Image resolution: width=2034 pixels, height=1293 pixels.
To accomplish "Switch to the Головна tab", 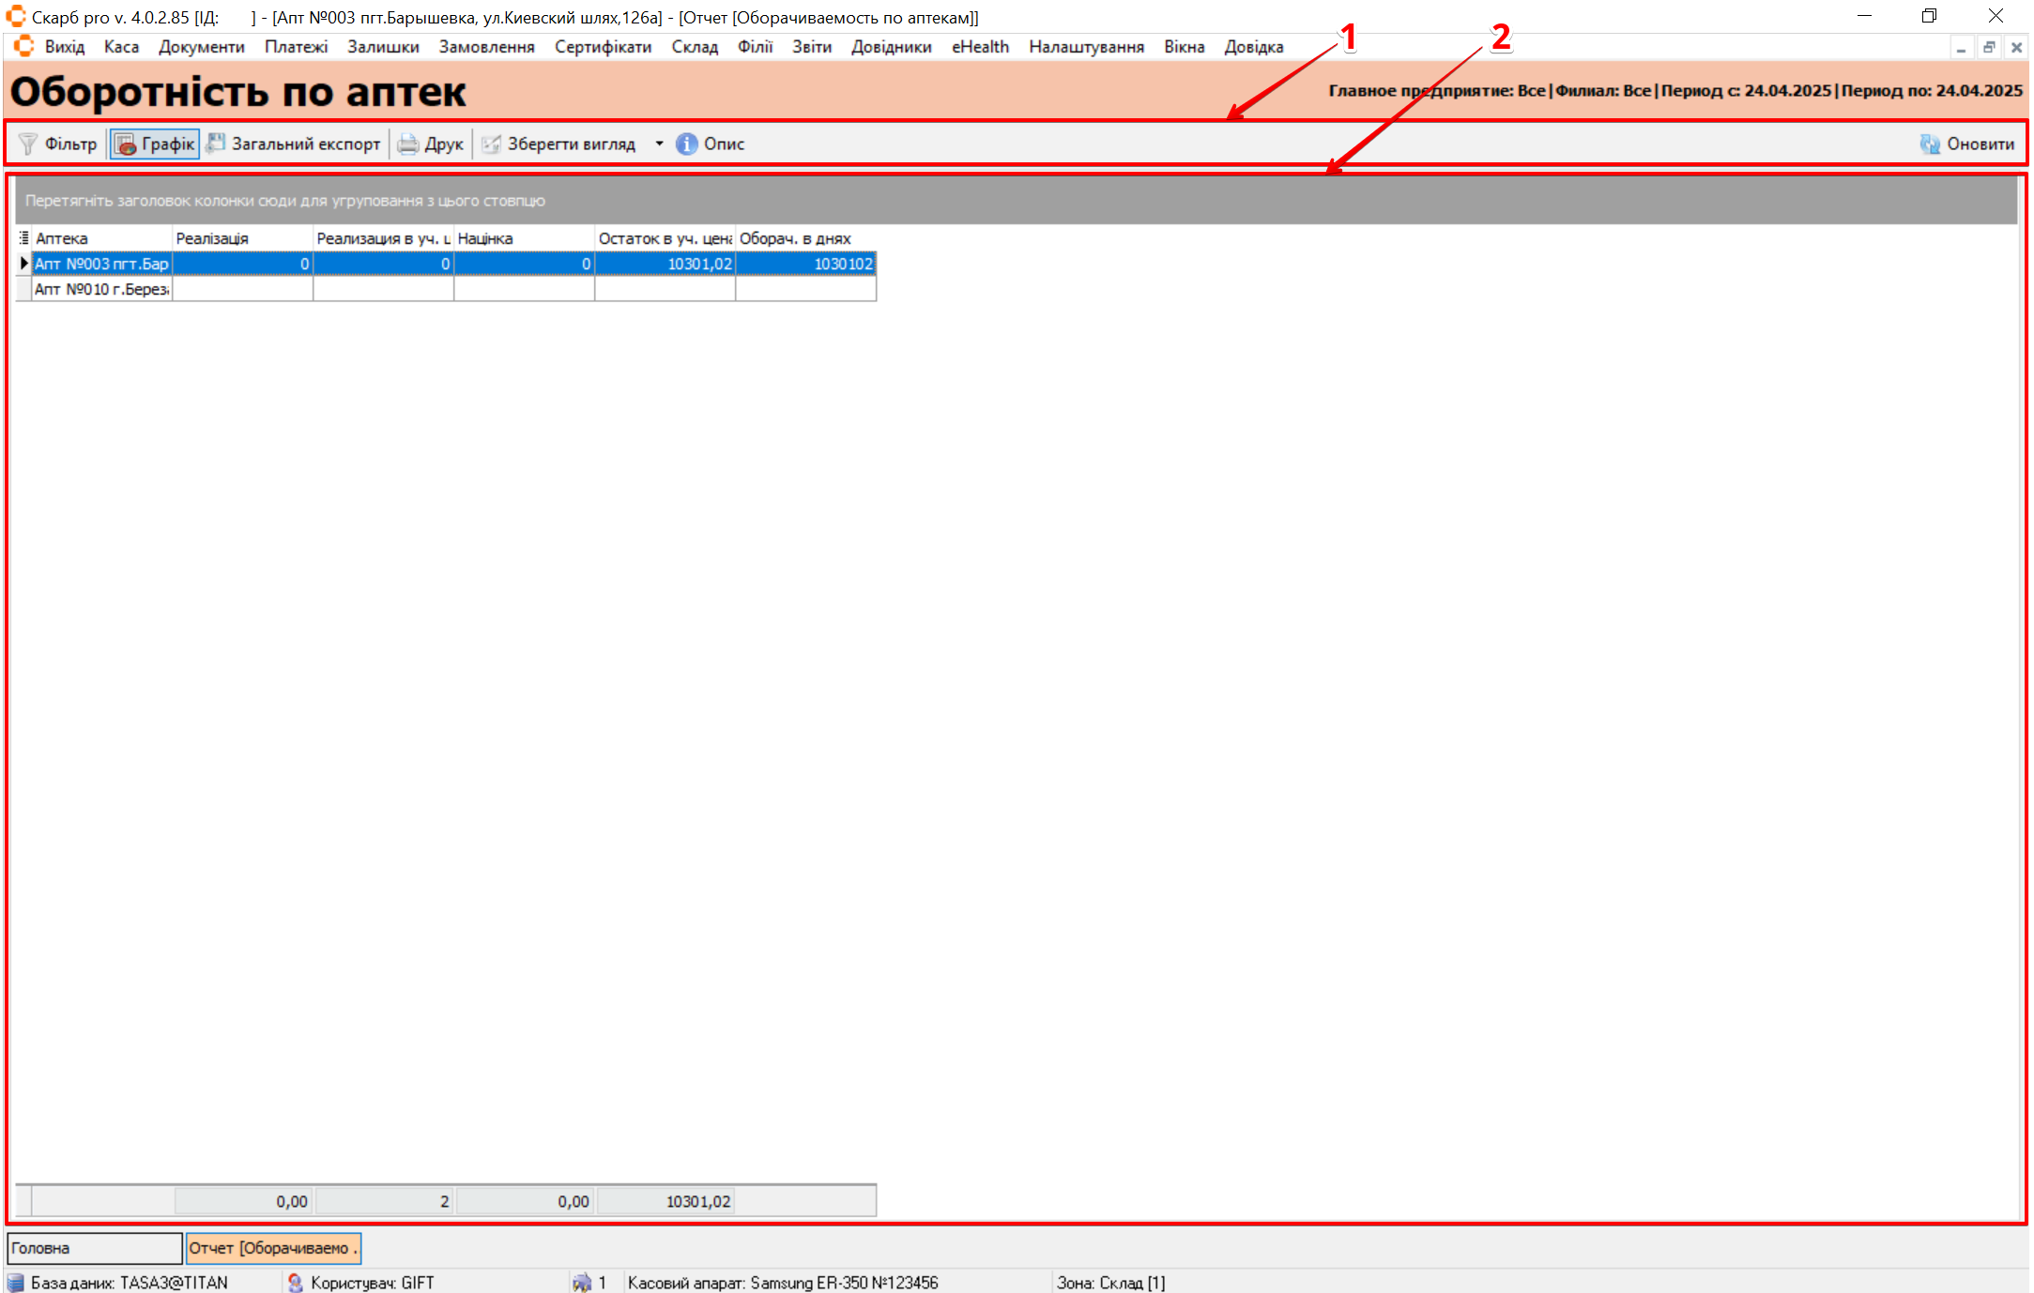I will pyautogui.click(x=94, y=1248).
